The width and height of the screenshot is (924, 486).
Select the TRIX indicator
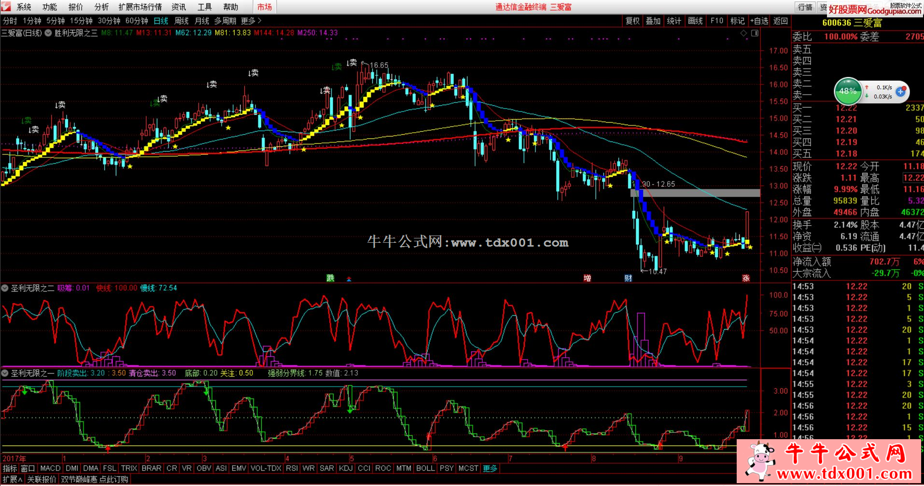point(129,468)
